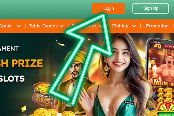Expand the Table Games dropdown chevron
This screenshot has width=174, height=116.
61,26
